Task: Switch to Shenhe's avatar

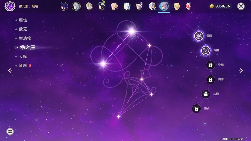Action: [127, 6]
